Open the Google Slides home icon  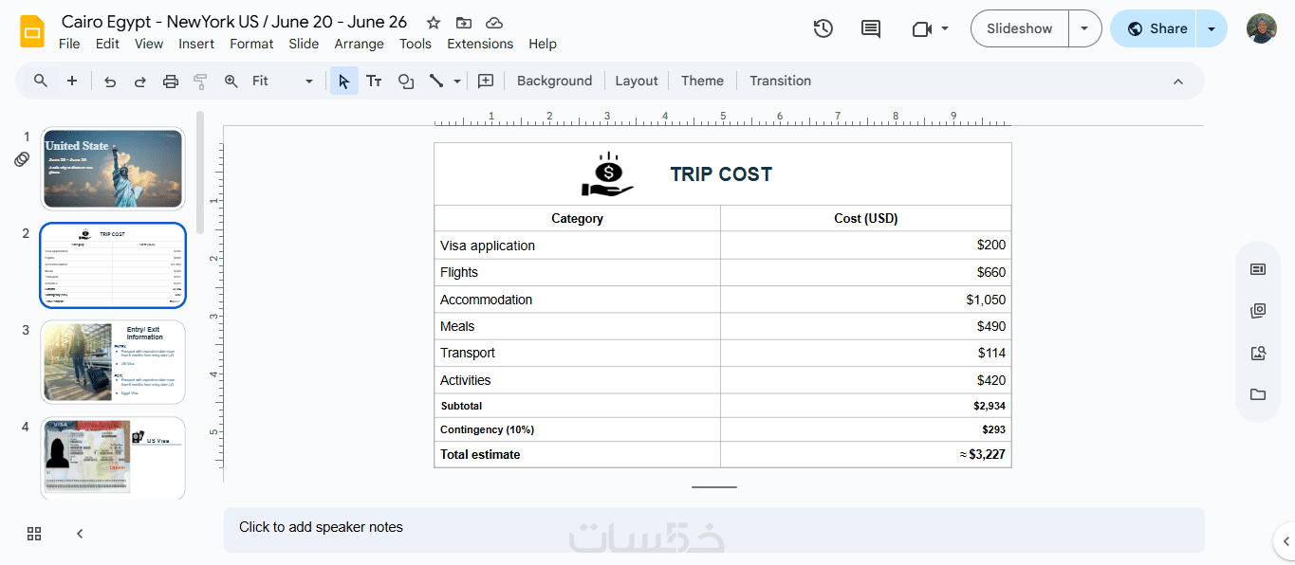32,31
